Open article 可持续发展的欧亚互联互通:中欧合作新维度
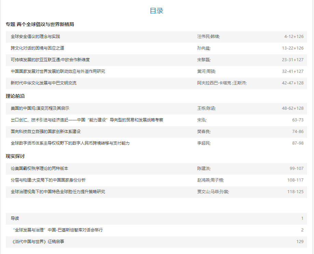This screenshot has height=254, width=314. 50,60
